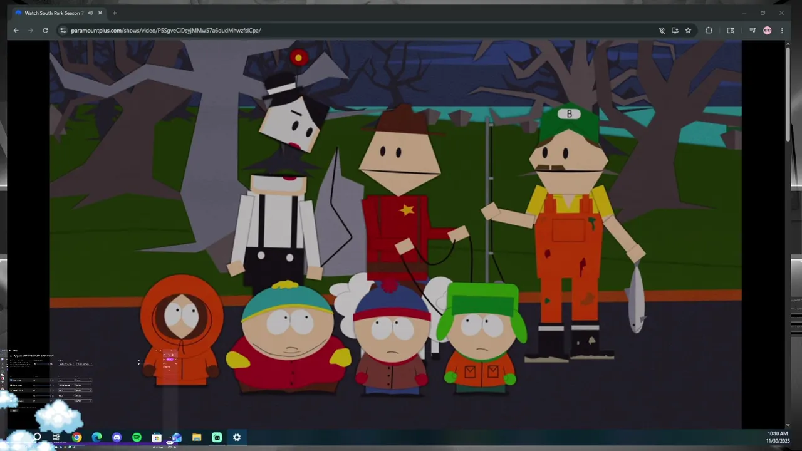Viewport: 802px width, 451px height.
Task: Close the Watch South Park tab
Action: (100, 13)
